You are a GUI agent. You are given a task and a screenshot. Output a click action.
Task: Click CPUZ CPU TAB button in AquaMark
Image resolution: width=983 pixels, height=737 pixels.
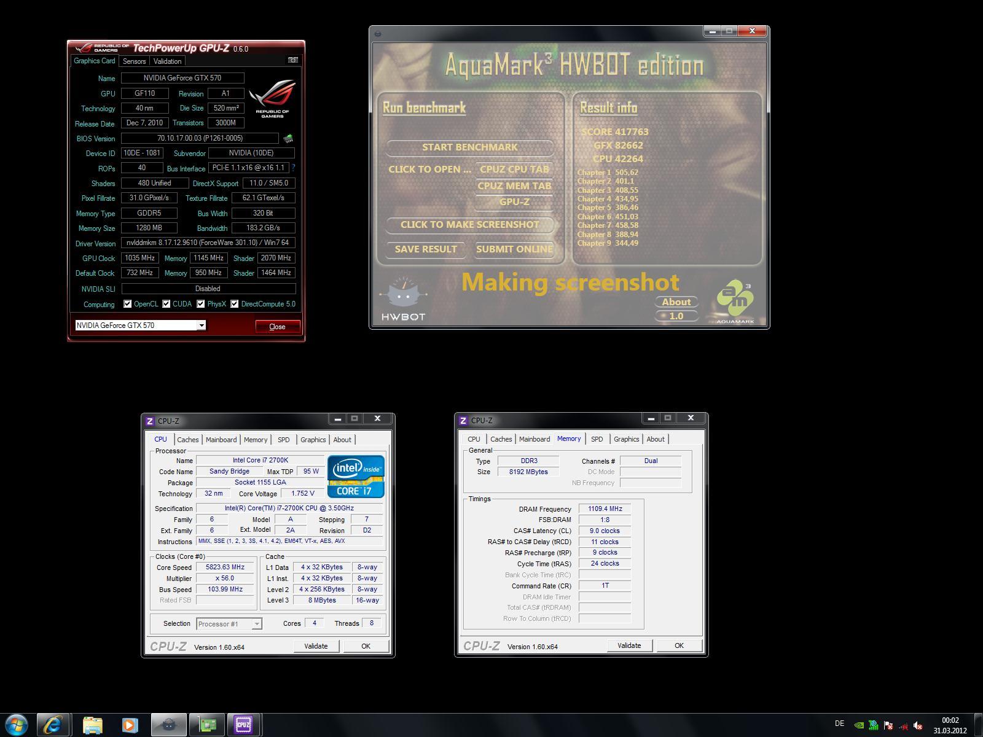(514, 170)
